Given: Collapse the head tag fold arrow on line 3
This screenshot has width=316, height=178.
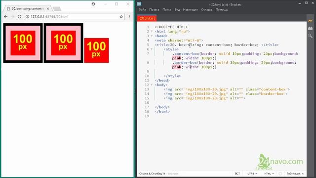Looking at the screenshot, I should 152,36.
